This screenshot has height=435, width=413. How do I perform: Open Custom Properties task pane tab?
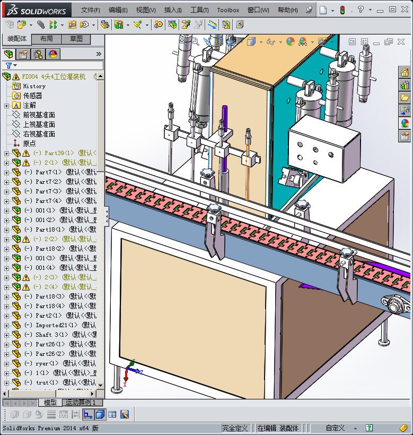point(405,136)
